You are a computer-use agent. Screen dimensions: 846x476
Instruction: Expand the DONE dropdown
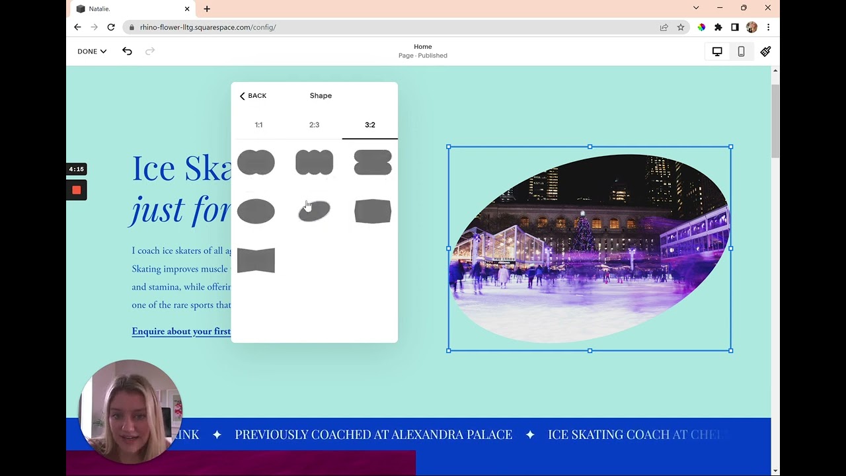92,52
